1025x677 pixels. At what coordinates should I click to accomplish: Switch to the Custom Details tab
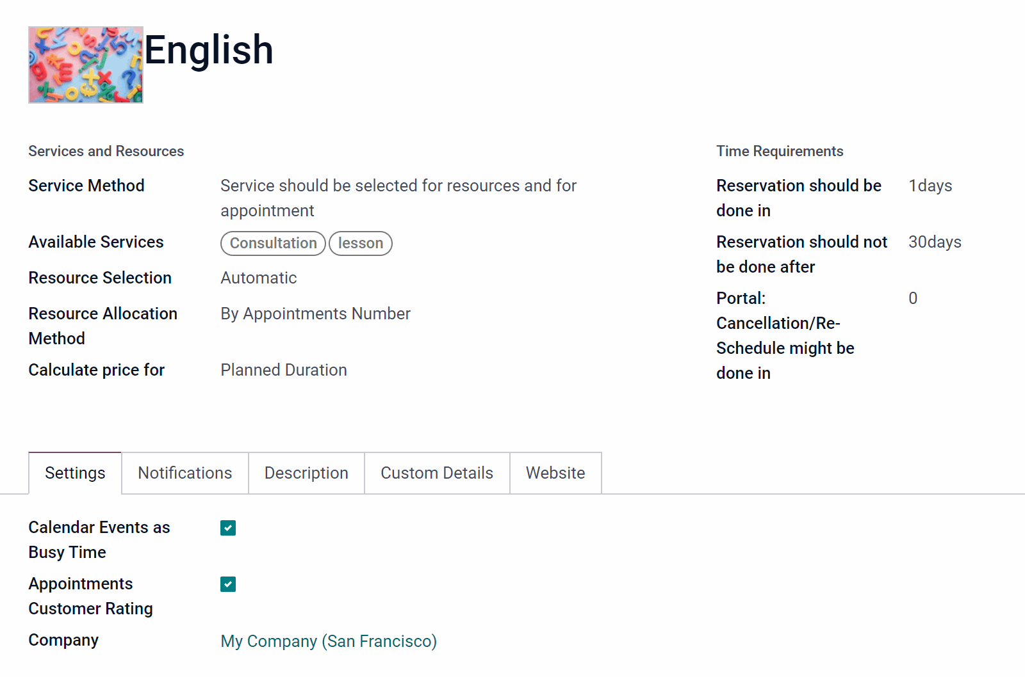(x=437, y=473)
